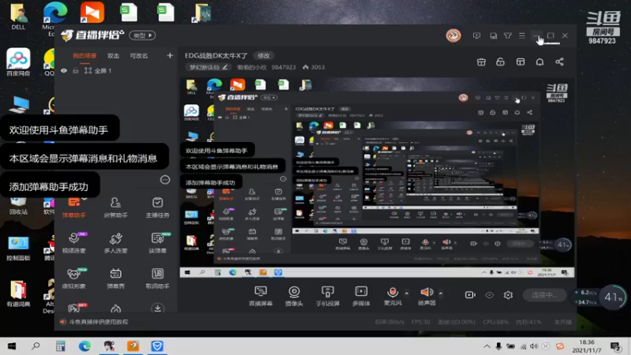Click the 41% performance gauge
The image size is (631, 355).
click(x=613, y=297)
